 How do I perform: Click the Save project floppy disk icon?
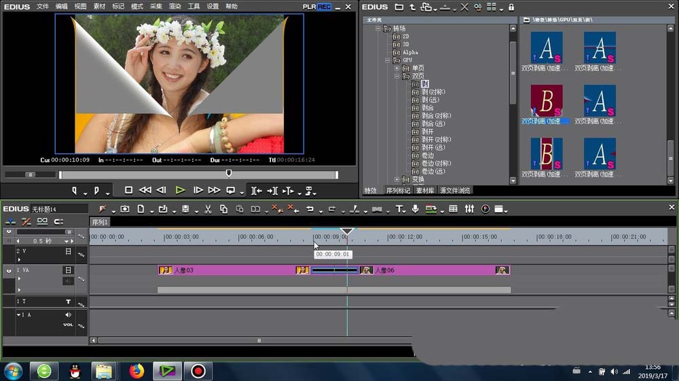[x=185, y=209]
